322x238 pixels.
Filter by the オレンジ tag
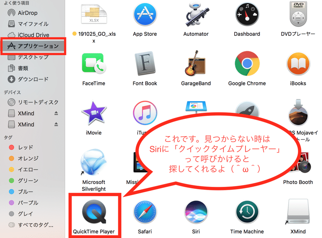click(23, 158)
